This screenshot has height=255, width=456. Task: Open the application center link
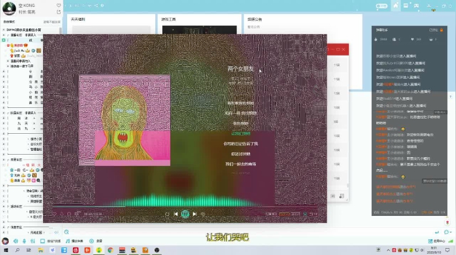[x=437, y=241]
